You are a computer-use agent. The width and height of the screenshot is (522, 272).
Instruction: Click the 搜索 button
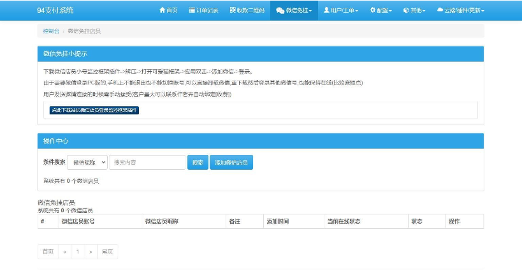(x=198, y=163)
